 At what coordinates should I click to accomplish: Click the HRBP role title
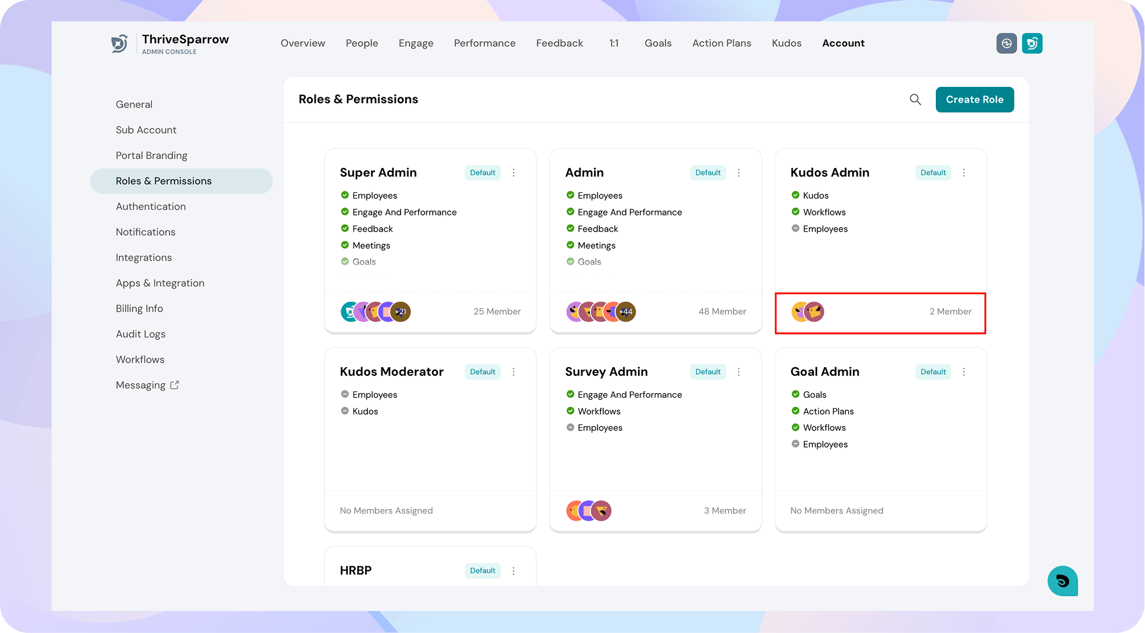(356, 570)
